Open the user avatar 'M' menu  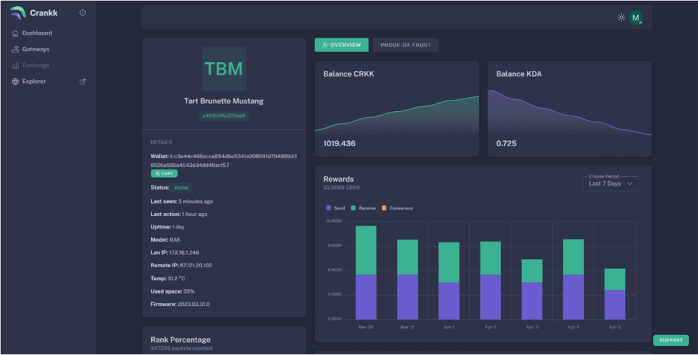[635, 17]
